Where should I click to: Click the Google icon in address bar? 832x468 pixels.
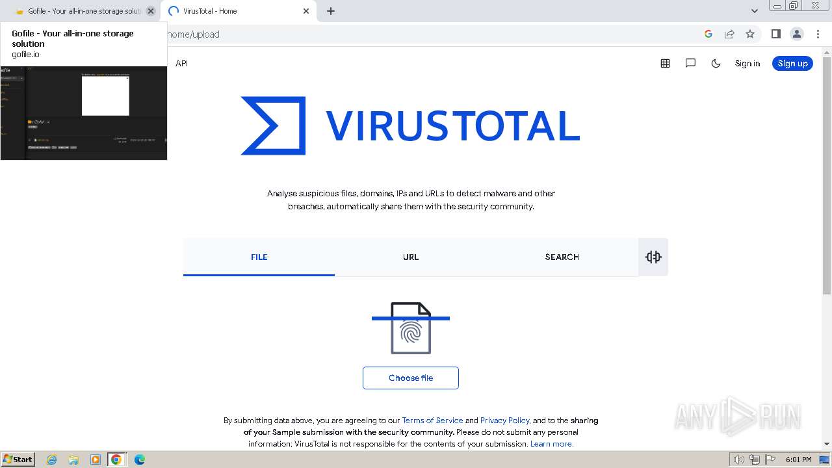click(x=708, y=34)
